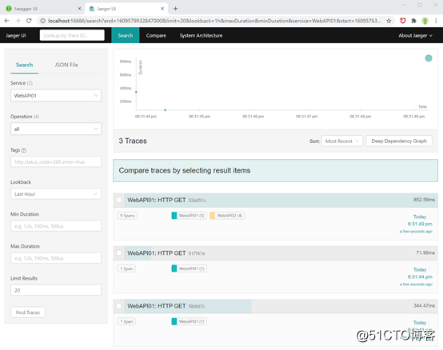This screenshot has width=443, height=350.
Task: Click the large teal dot in chart
Action: (x=429, y=58)
